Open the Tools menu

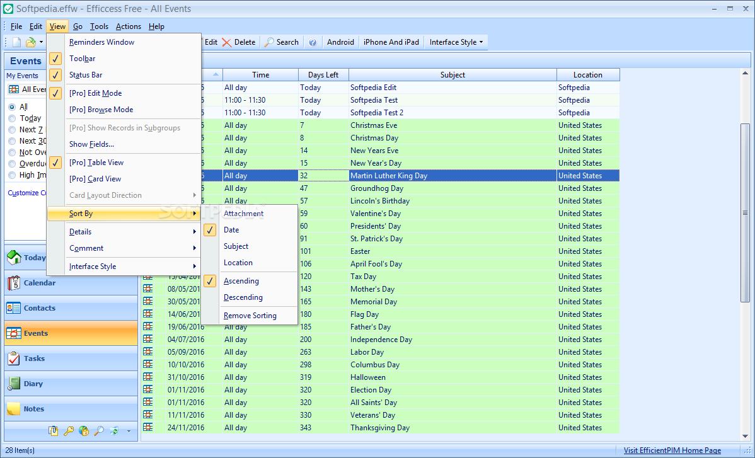[x=99, y=26]
